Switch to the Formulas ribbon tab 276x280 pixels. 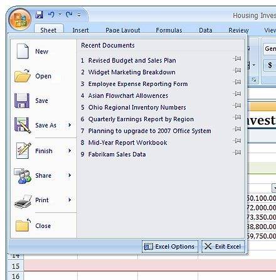coord(169,30)
